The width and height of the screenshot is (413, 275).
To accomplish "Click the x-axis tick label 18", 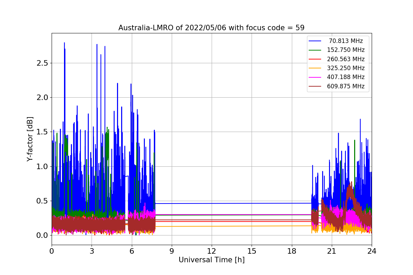I will pos(292,251).
